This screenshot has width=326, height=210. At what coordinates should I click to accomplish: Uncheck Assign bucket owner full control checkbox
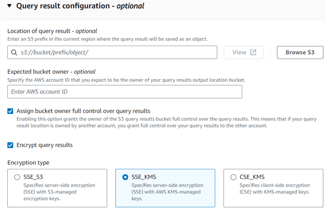(x=11, y=111)
